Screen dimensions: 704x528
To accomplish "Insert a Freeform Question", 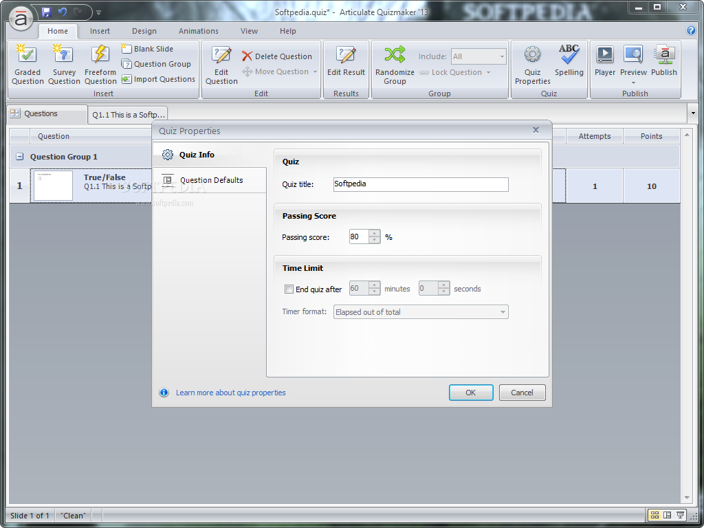I will pyautogui.click(x=100, y=65).
